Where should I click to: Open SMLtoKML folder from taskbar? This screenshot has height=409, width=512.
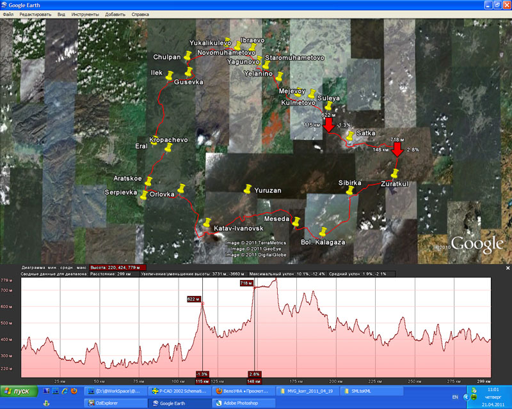pos(371,391)
